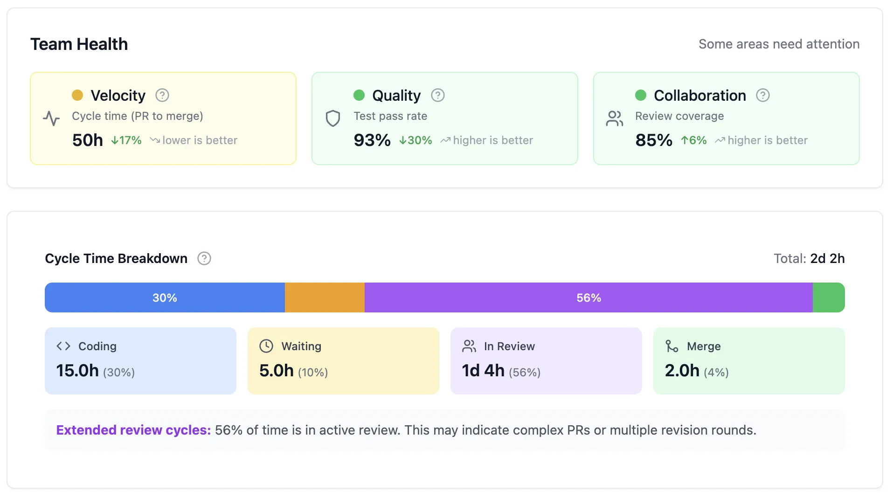Viewport: 893px width, 498px height.
Task: Click the 2.0h merge duration
Action: (682, 371)
